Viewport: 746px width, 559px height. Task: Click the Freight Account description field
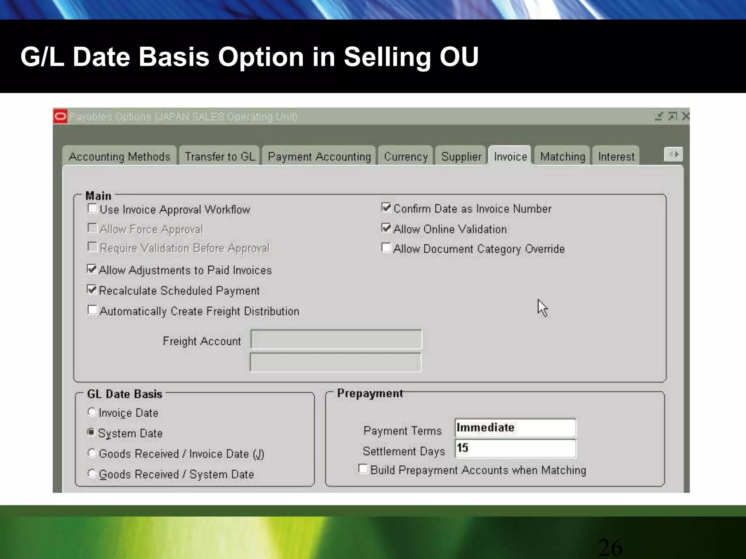(x=335, y=362)
